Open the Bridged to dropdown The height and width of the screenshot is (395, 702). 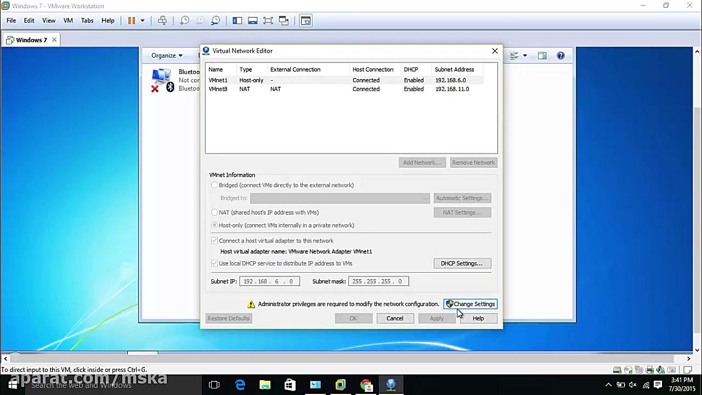tap(340, 198)
